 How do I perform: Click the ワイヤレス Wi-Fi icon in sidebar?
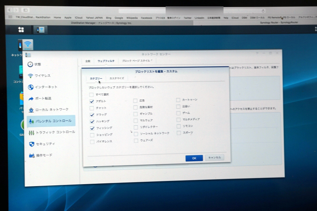click(x=31, y=76)
